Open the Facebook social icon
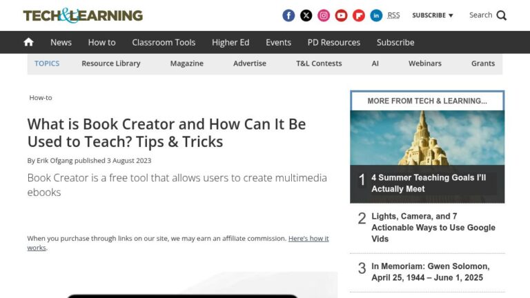 pyautogui.click(x=288, y=16)
